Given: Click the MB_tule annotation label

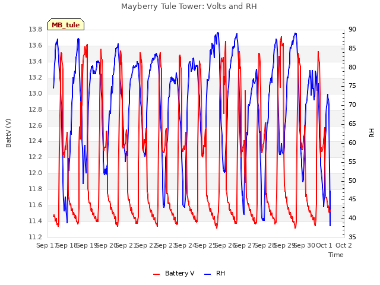Looking at the screenshot, I should coord(66,25).
